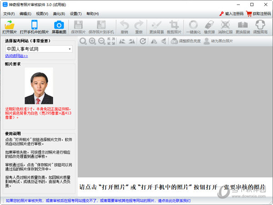Open the 文件(F) menu
The height and width of the screenshot is (205, 273).
9,14
